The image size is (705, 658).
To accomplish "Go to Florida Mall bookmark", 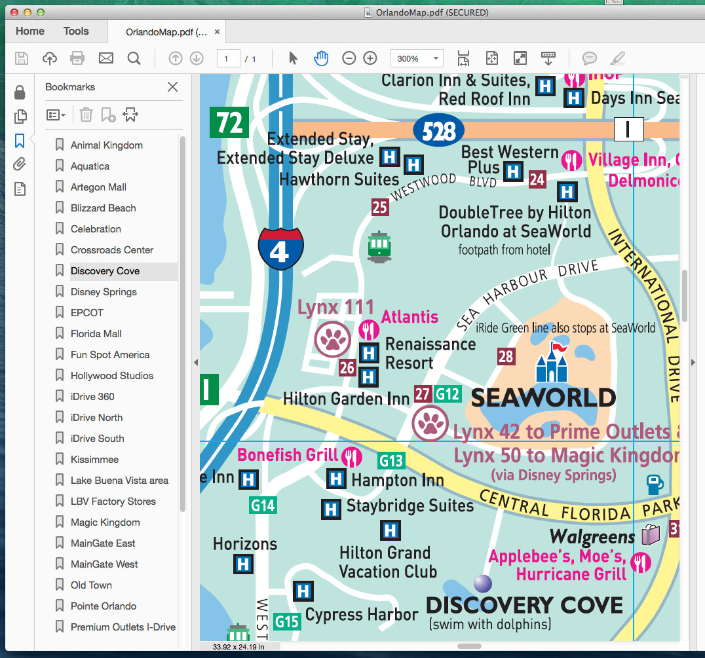I will (96, 334).
